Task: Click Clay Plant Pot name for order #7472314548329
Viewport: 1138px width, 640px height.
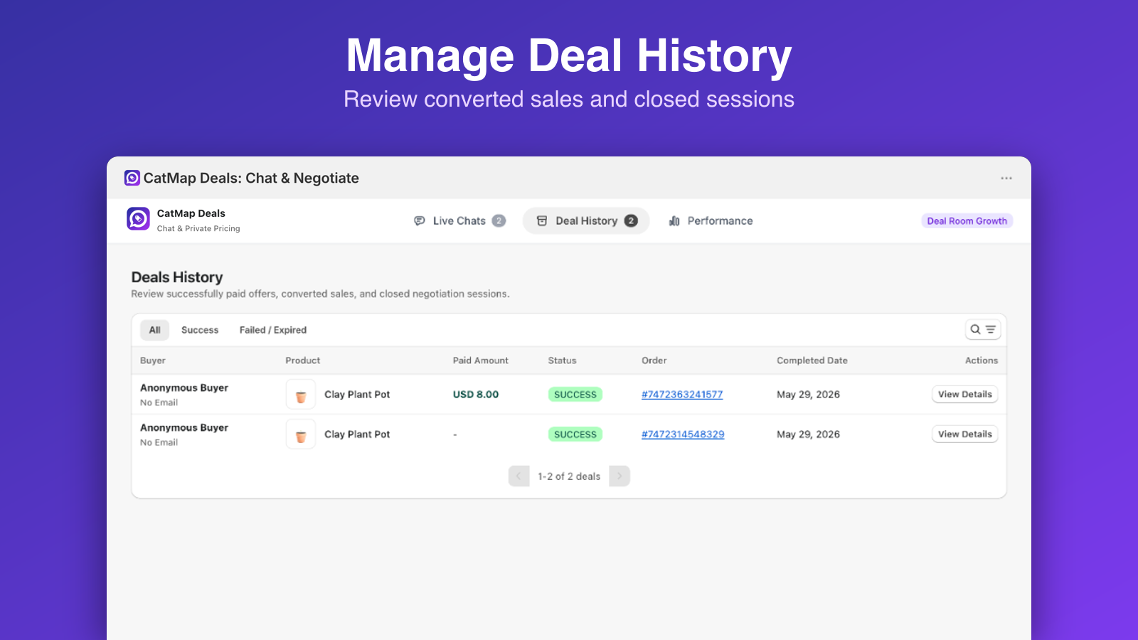Action: [357, 434]
